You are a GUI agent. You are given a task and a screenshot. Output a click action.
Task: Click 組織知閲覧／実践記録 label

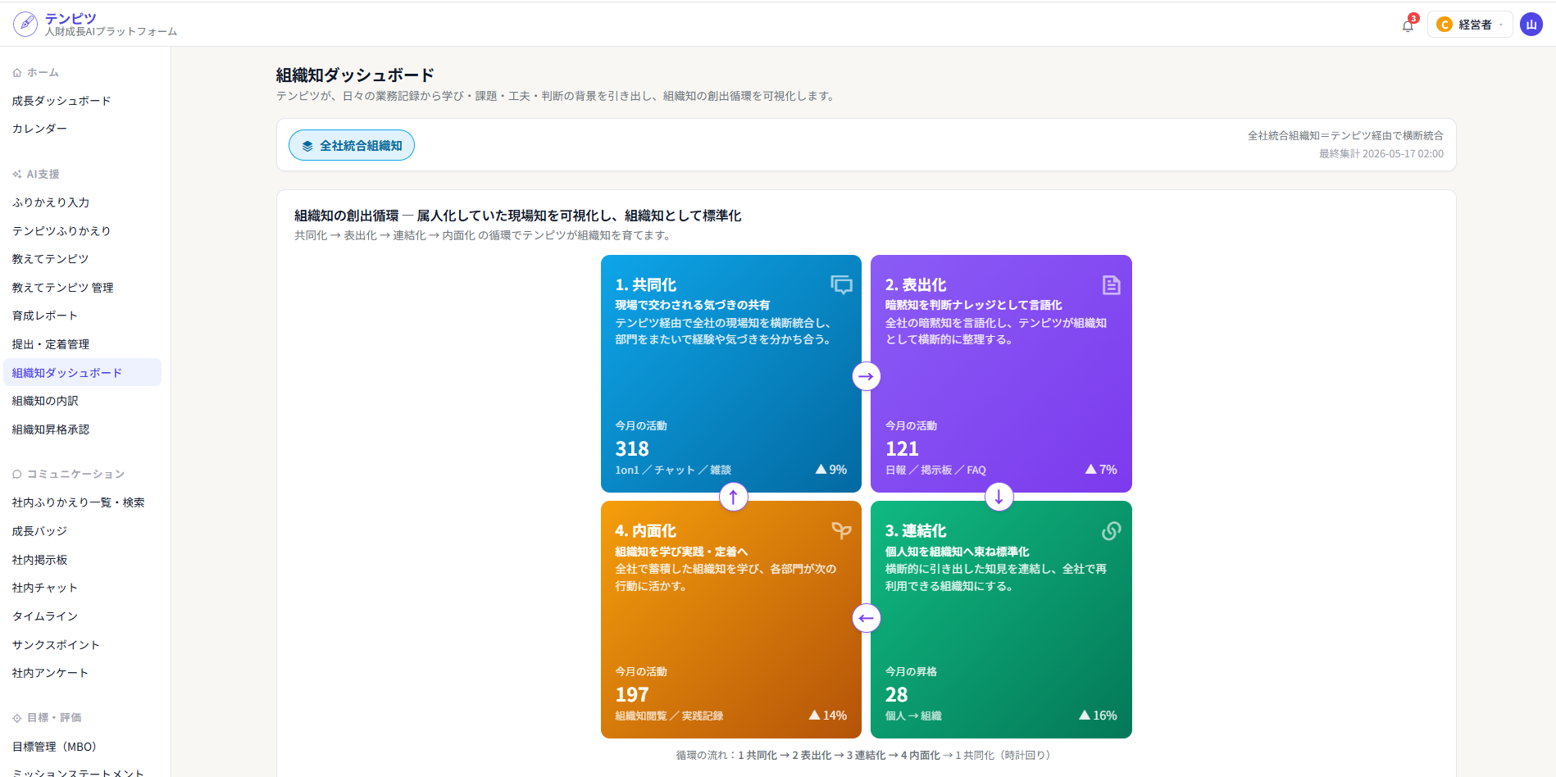point(669,716)
